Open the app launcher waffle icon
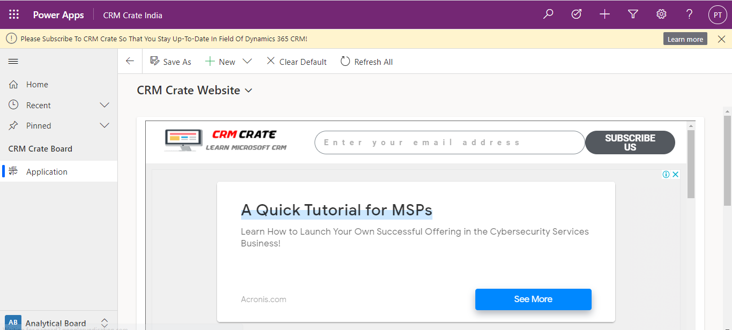The height and width of the screenshot is (330, 732). click(x=13, y=14)
